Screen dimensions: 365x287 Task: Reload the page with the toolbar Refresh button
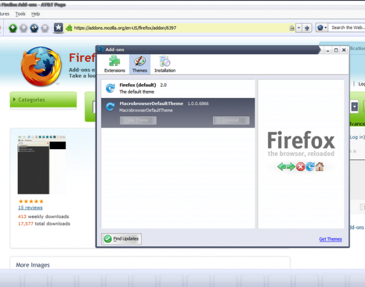point(34,28)
